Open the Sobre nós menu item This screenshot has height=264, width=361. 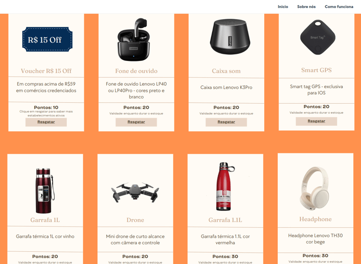[x=306, y=7]
